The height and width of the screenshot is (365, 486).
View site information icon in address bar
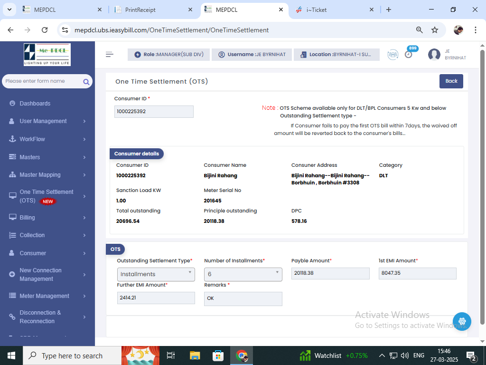65,30
